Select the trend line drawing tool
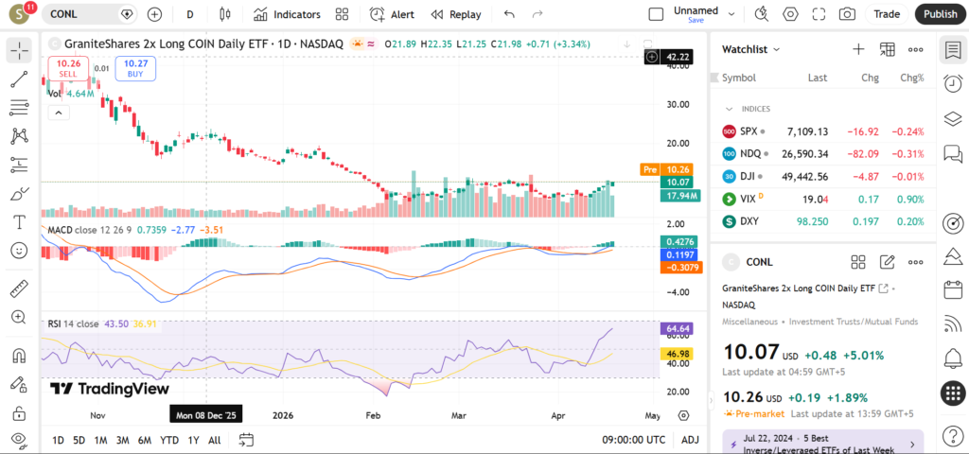This screenshot has width=969, height=454. [19, 79]
